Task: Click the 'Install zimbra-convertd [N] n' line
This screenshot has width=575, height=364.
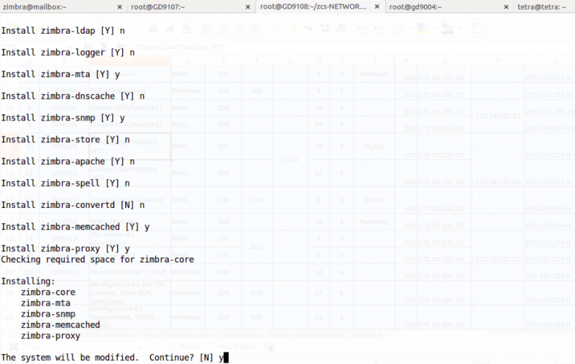Action: tap(73, 205)
